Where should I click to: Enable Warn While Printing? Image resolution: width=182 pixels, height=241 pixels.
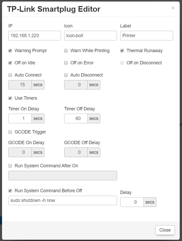(x=66, y=51)
